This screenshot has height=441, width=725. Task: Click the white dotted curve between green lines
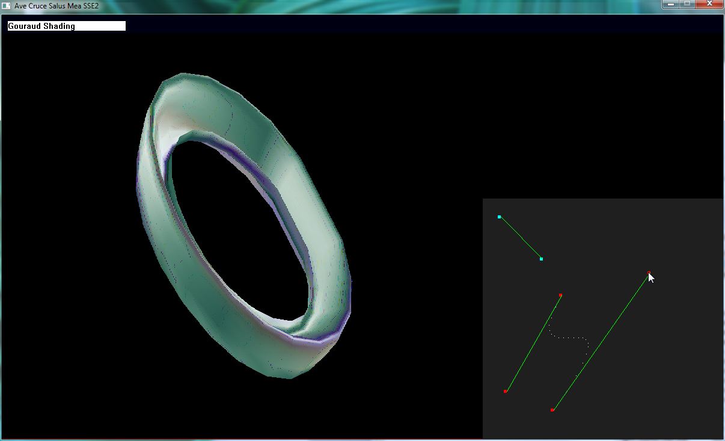point(568,338)
